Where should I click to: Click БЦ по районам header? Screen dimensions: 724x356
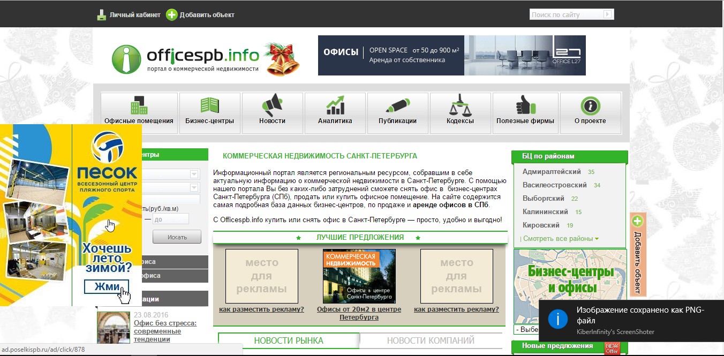coord(570,156)
